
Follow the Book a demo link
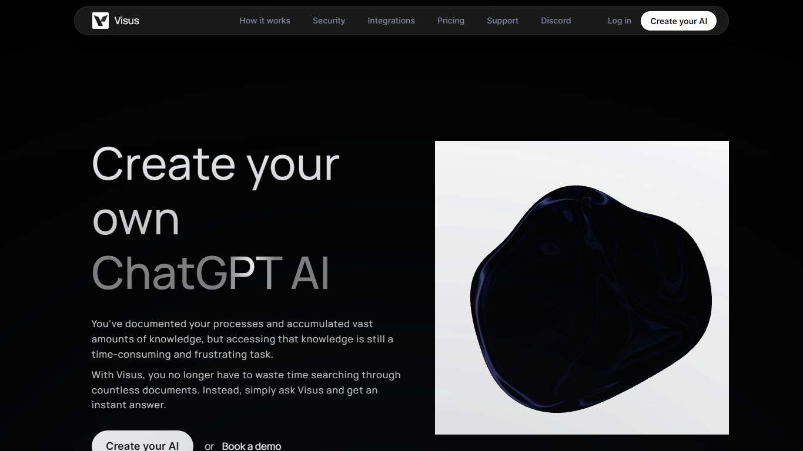tap(252, 446)
